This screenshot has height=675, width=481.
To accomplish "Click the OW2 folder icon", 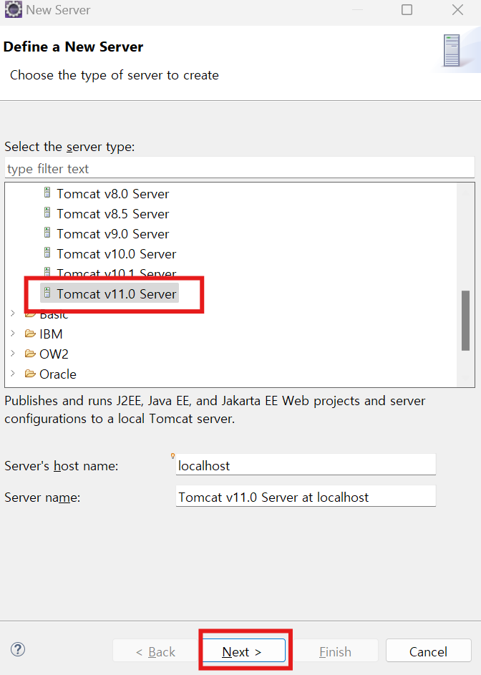I will pos(30,354).
